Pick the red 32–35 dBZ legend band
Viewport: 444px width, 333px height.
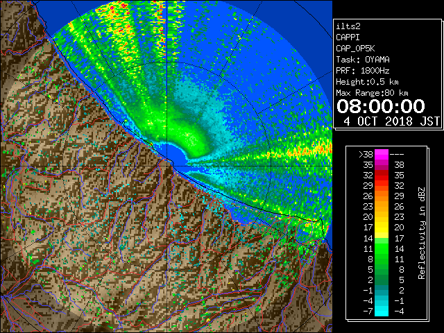pyautogui.click(x=382, y=176)
